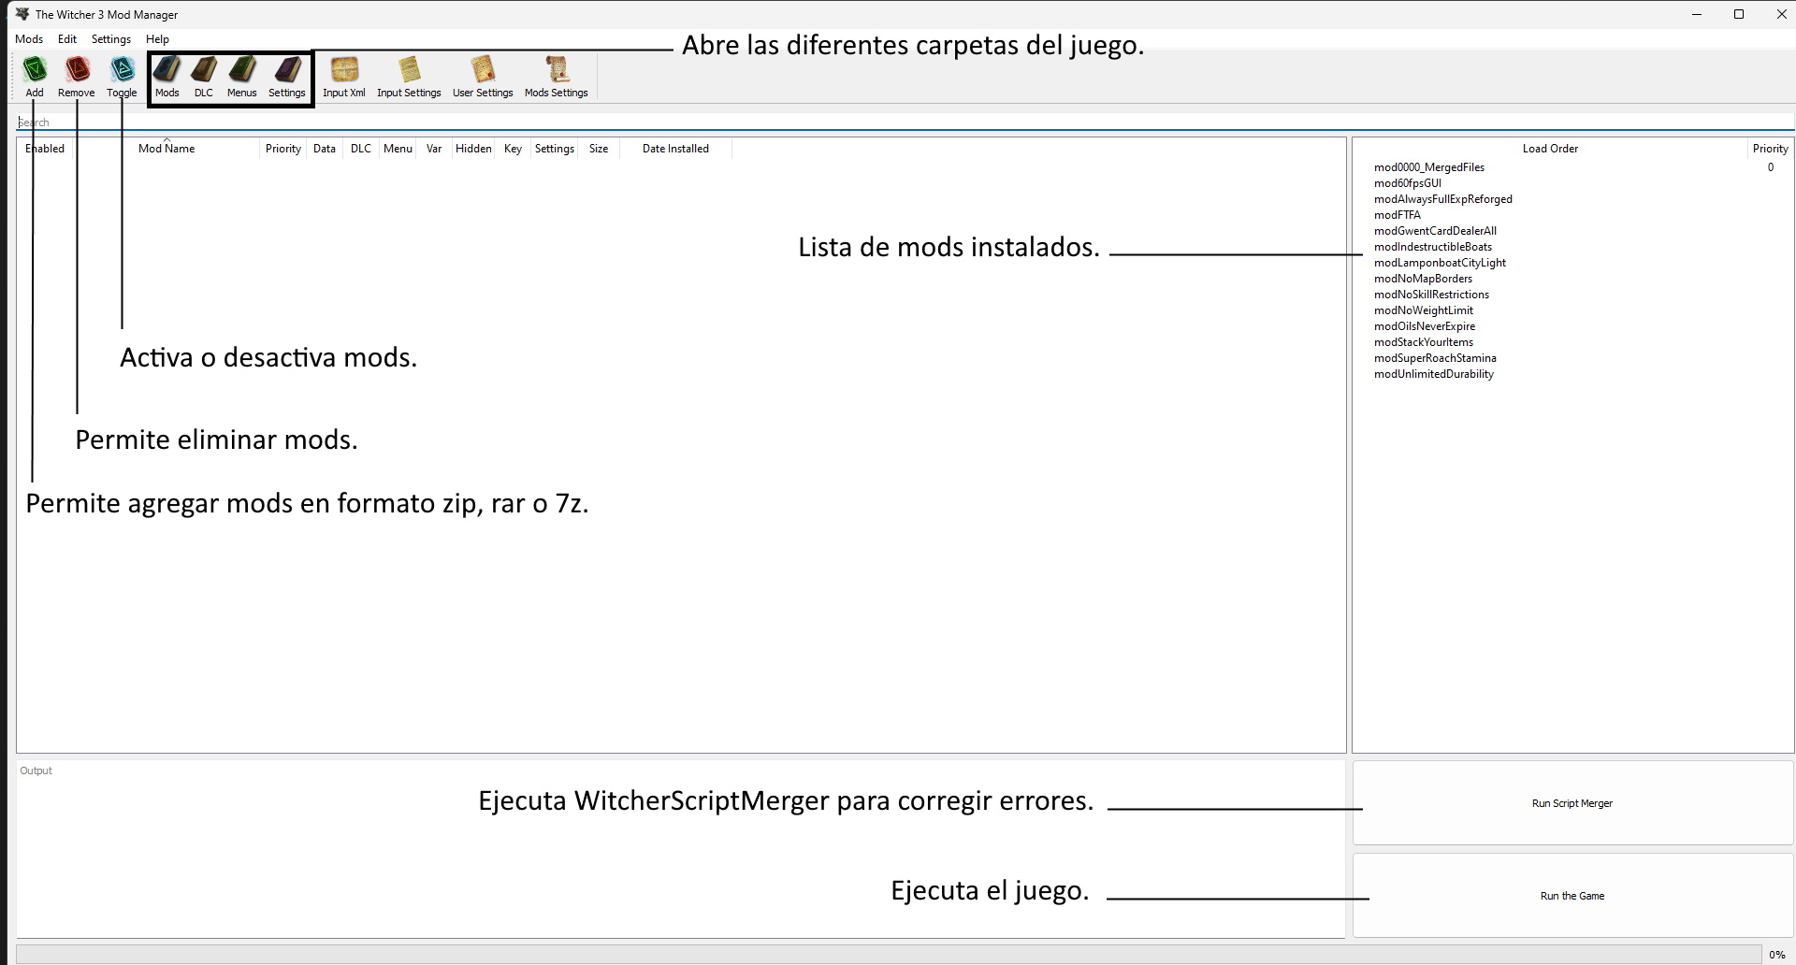
Task: Sort by the Key column header
Action: [x=513, y=149]
